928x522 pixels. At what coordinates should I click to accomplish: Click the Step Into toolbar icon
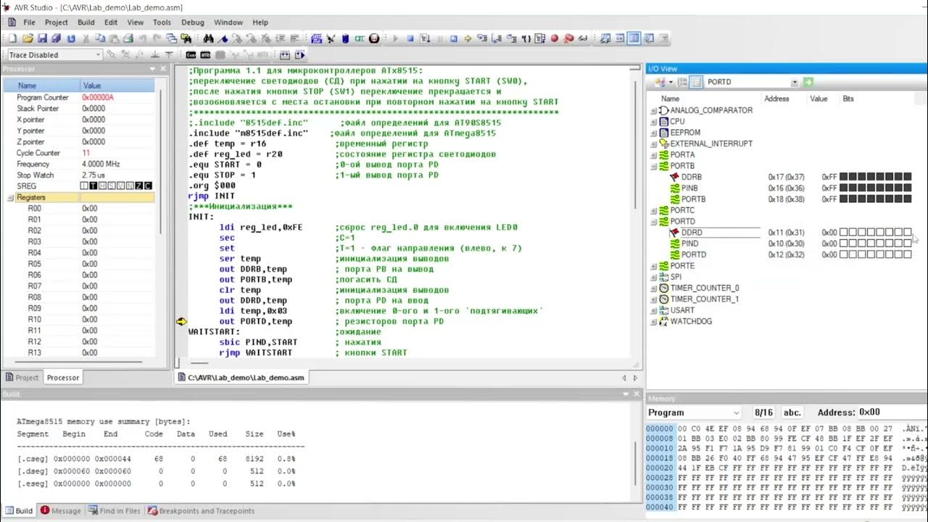(x=481, y=38)
